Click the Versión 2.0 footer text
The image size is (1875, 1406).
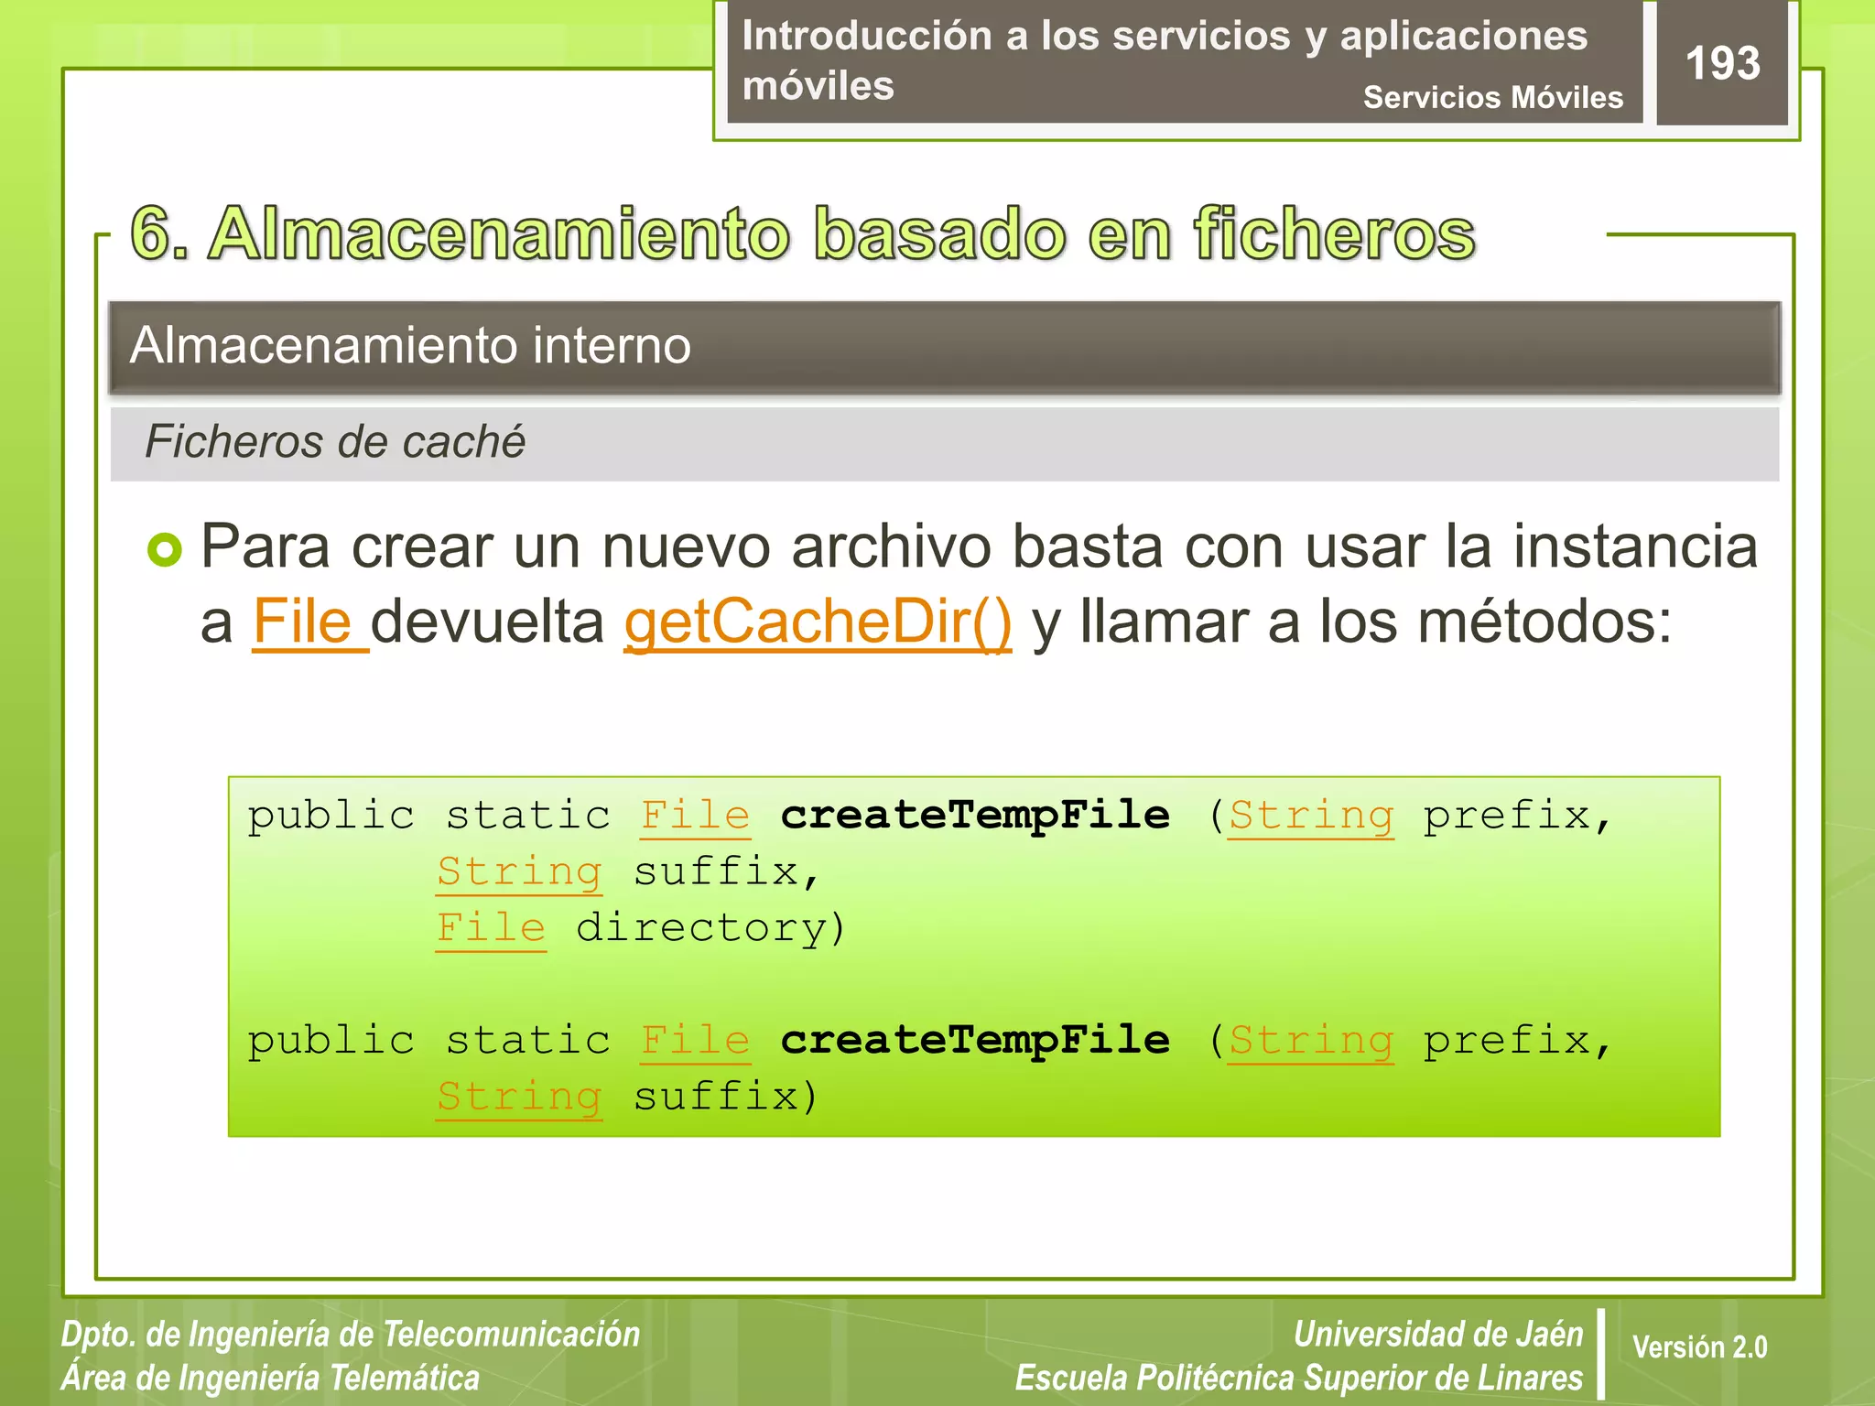click(1699, 1347)
